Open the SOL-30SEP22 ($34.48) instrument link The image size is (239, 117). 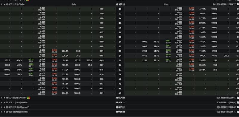tap(227, 107)
